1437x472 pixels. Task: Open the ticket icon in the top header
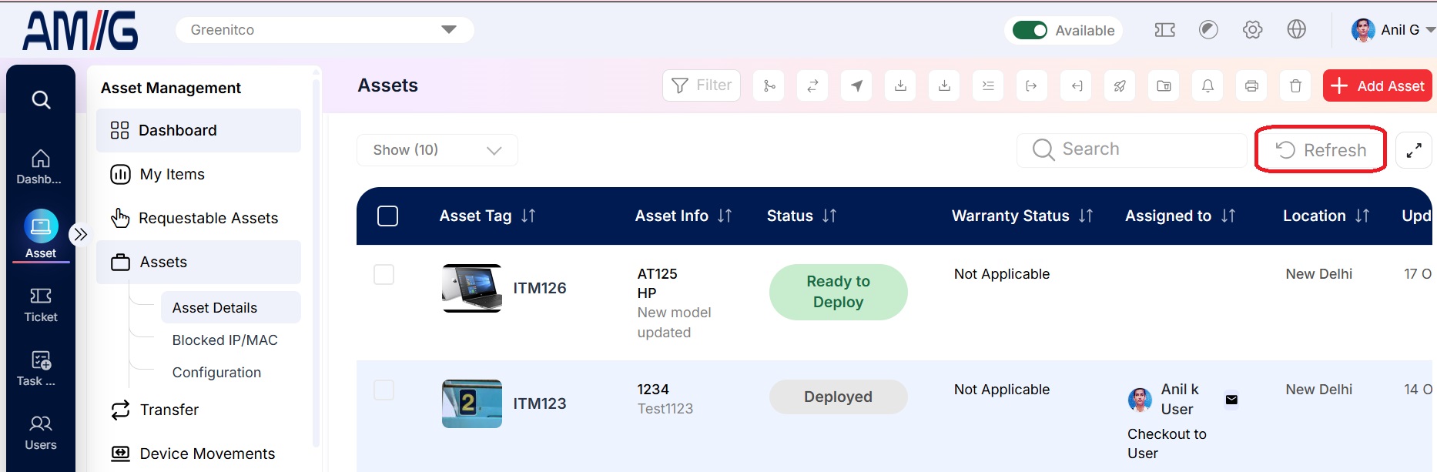point(1164,30)
